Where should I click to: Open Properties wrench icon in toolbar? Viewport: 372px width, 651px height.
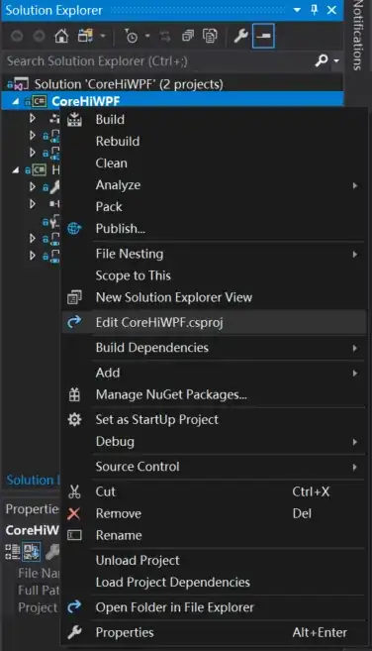coord(240,37)
